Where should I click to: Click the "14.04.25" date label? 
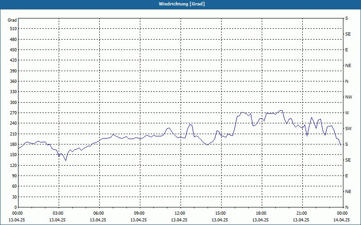(342, 220)
